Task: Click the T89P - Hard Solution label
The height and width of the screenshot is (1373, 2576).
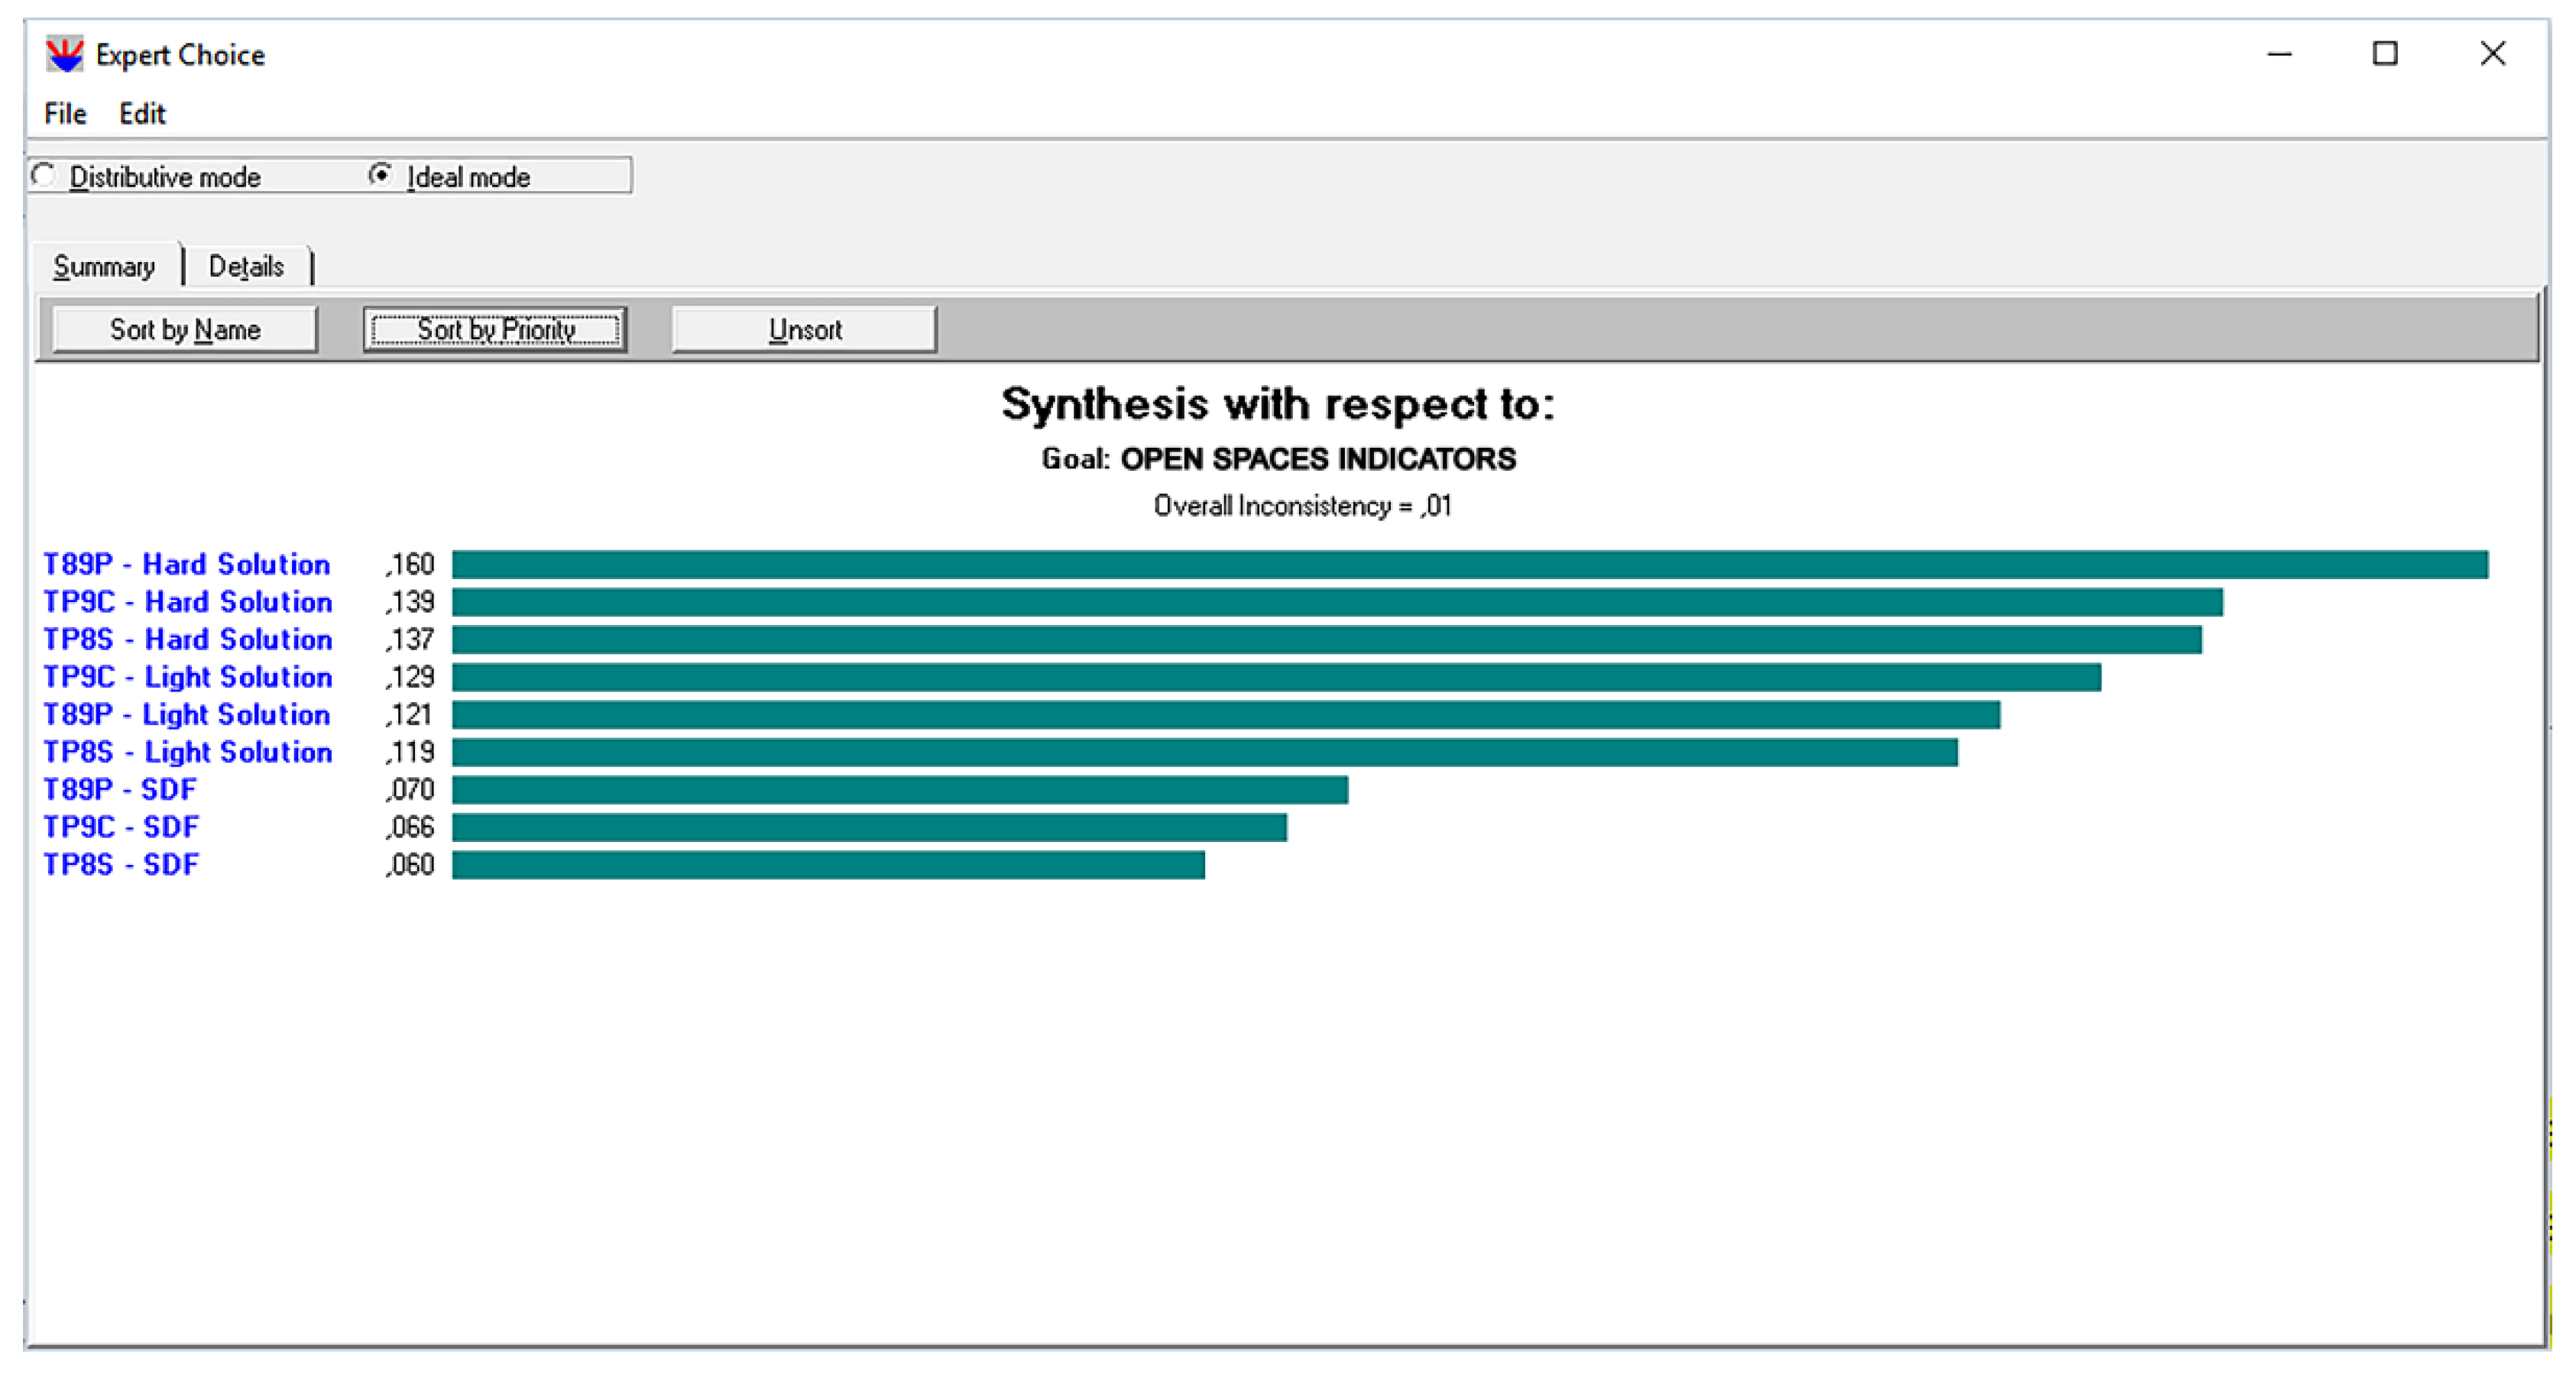Action: tap(187, 564)
